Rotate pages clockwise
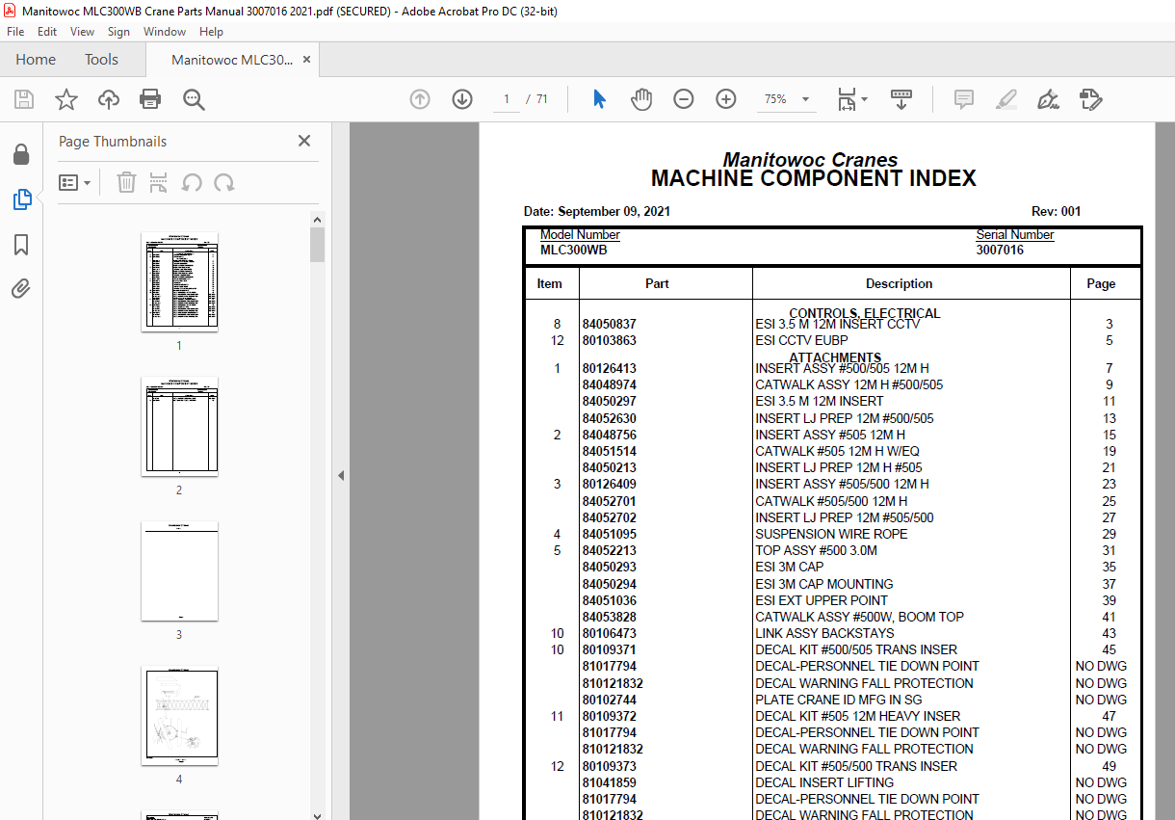 (224, 182)
